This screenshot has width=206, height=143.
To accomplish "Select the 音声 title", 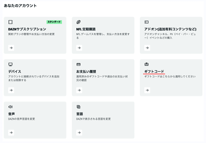I will pyautogui.click(x=12, y=114).
